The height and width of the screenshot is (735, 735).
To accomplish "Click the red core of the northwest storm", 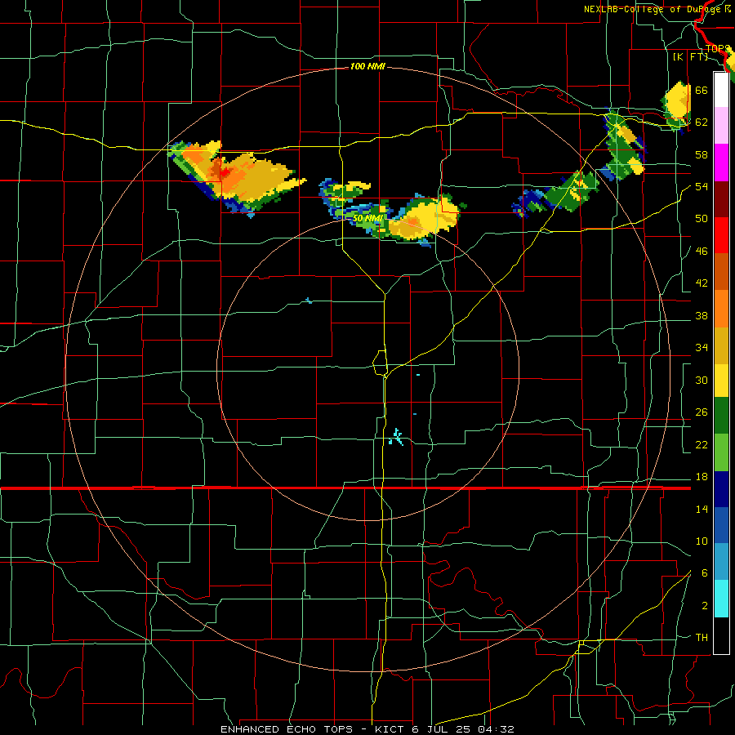I will pos(226,174).
